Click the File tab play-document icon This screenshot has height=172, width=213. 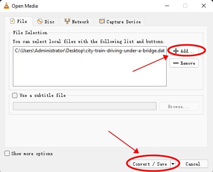(13, 21)
